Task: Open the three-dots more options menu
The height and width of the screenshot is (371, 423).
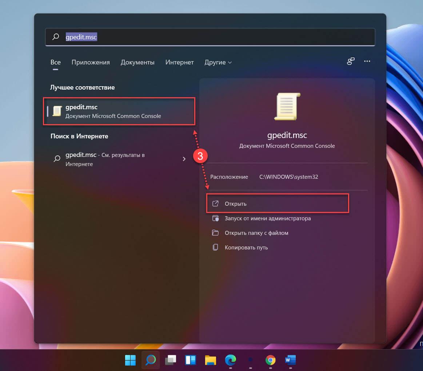Action: click(x=367, y=61)
